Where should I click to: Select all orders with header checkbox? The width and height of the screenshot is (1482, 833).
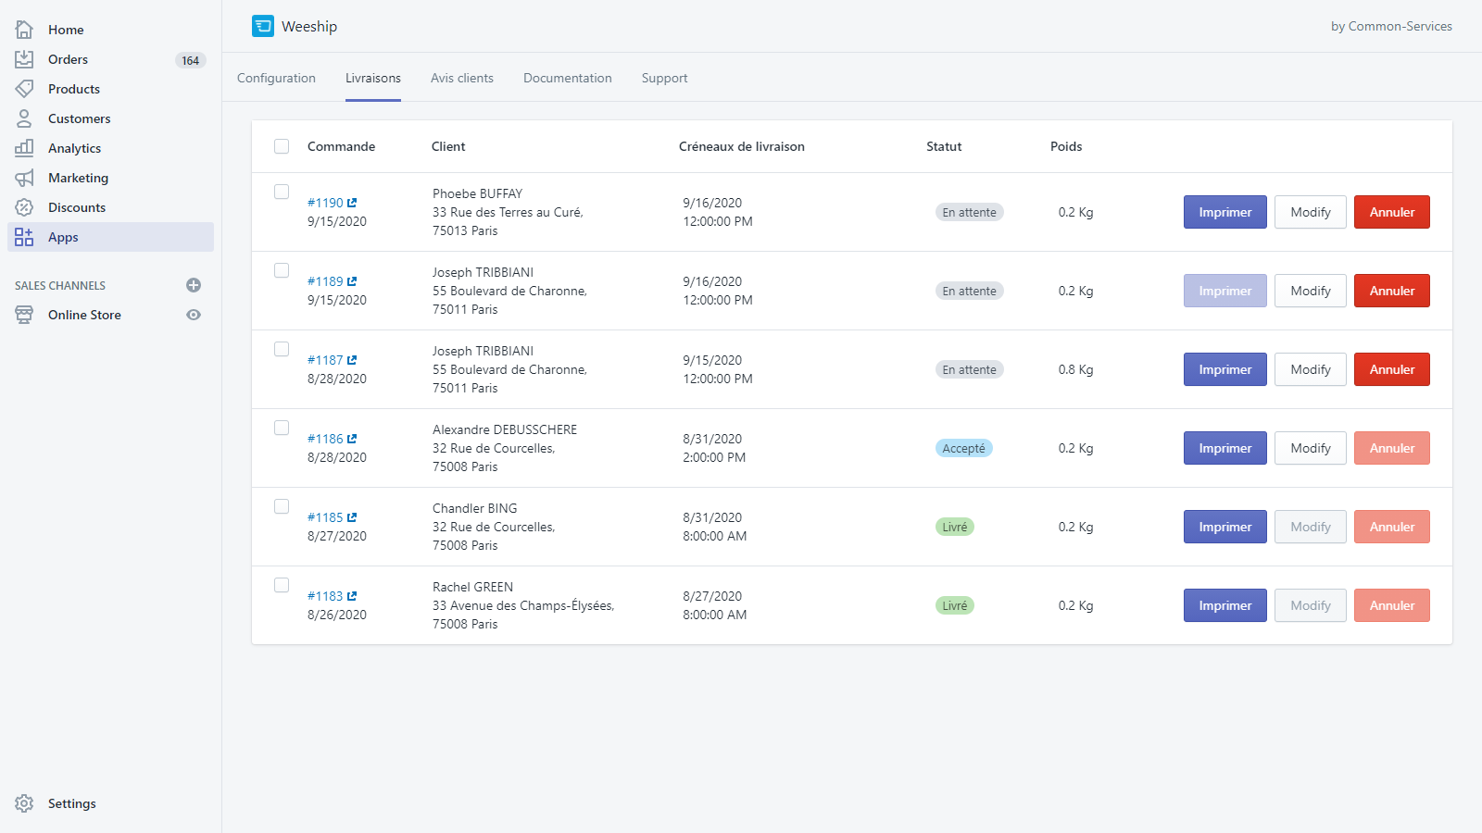(x=282, y=146)
